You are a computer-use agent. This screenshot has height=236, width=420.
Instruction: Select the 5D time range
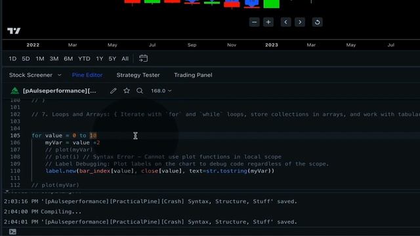pyautogui.click(x=26, y=58)
